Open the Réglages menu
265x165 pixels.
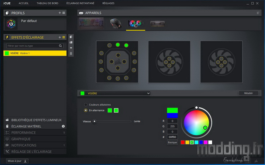coord(108,3)
